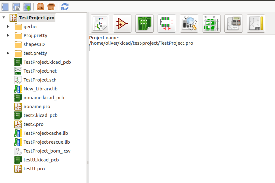
Task: Archive project files with the ZIP icon
Action: tap(40, 7)
